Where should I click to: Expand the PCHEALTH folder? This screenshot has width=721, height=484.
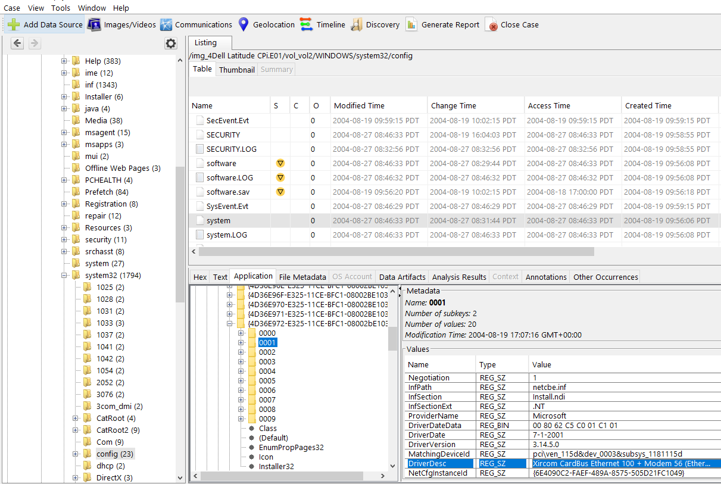coord(64,180)
